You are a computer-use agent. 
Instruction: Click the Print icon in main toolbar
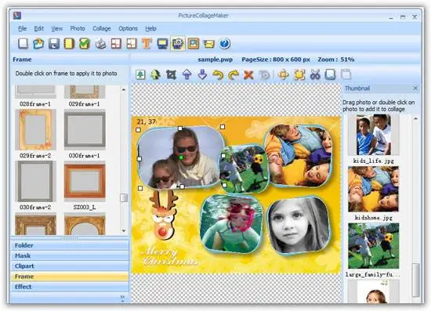pyautogui.click(x=100, y=44)
